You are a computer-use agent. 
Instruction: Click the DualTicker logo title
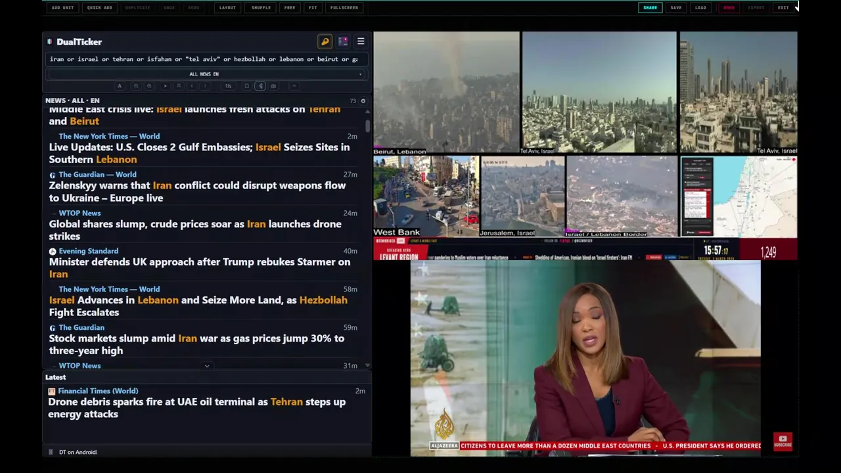[79, 42]
